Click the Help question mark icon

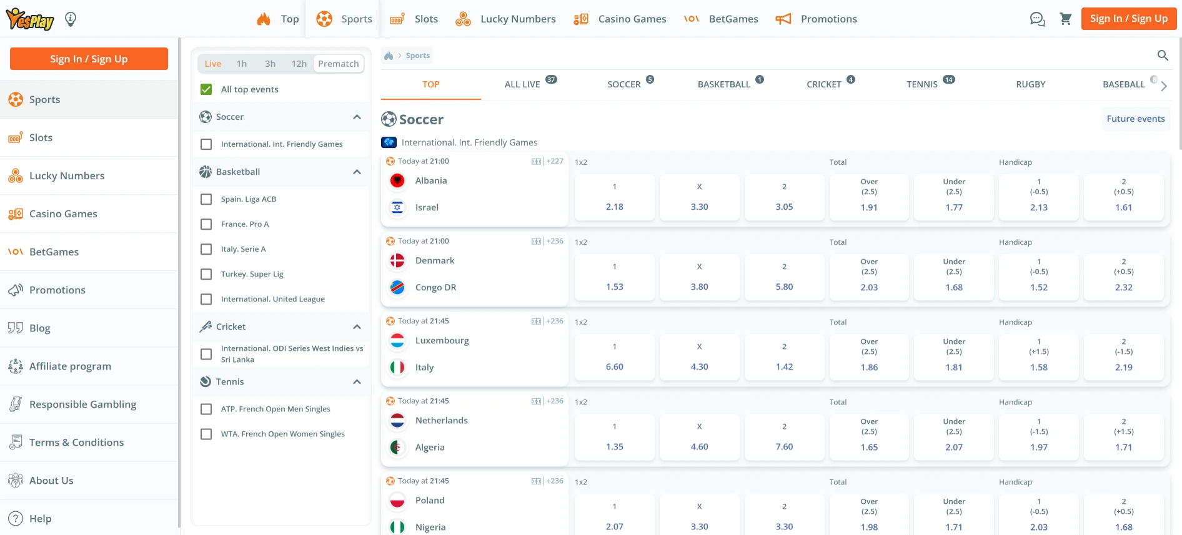coord(16,518)
